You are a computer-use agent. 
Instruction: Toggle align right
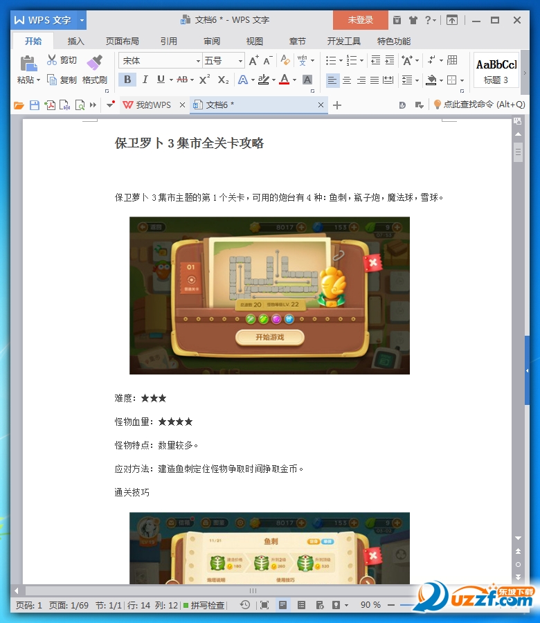(361, 80)
